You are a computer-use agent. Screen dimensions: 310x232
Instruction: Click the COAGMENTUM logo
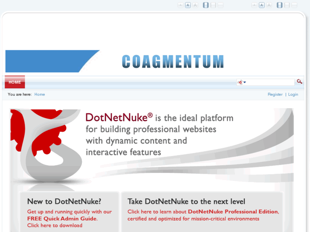[173, 62]
